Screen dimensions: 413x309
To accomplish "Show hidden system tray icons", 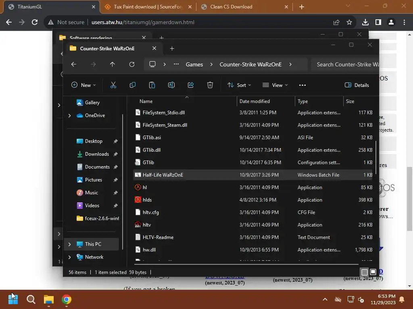I will [325, 299].
